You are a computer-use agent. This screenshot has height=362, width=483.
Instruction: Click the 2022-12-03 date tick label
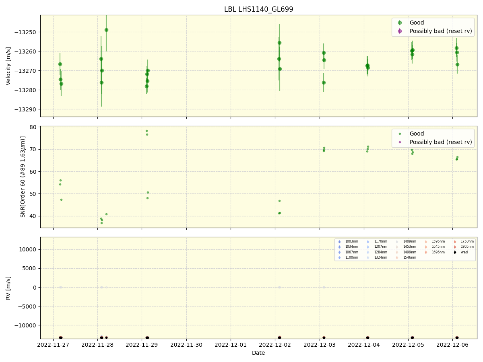320,345
